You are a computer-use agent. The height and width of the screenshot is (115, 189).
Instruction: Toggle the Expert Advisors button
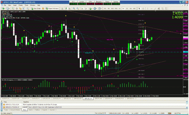[x=52, y=8]
